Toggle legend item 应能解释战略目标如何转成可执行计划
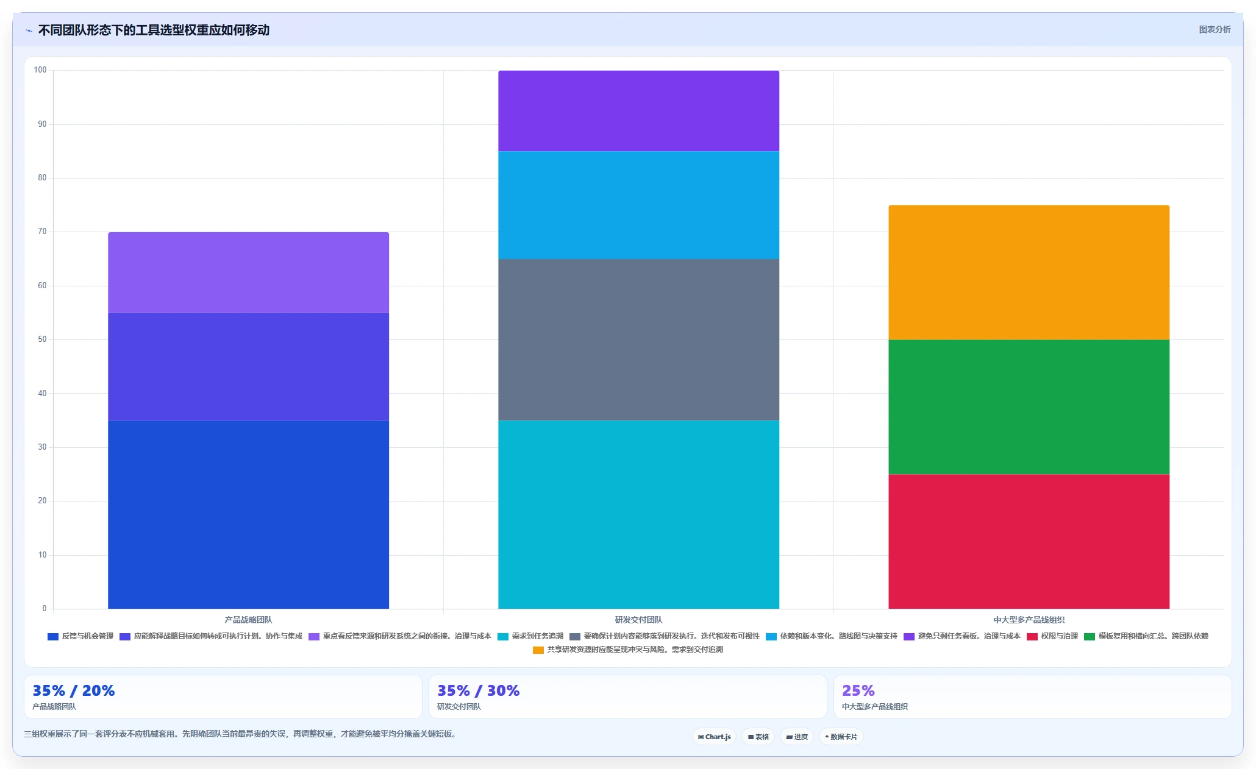The image size is (1256, 769). tap(211, 636)
